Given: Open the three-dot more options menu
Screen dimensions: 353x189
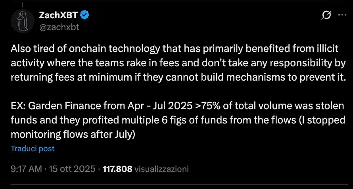Looking at the screenshot, I should click(341, 15).
